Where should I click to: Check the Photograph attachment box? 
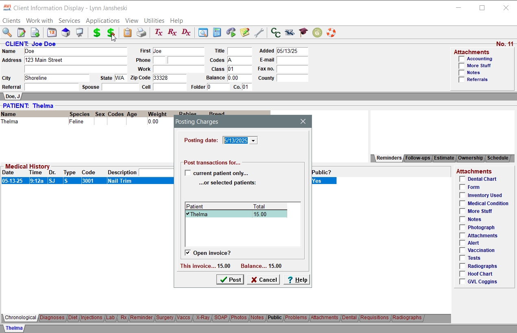[462, 228]
